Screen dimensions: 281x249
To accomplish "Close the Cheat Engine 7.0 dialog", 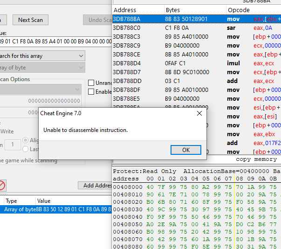I will click(199, 113).
